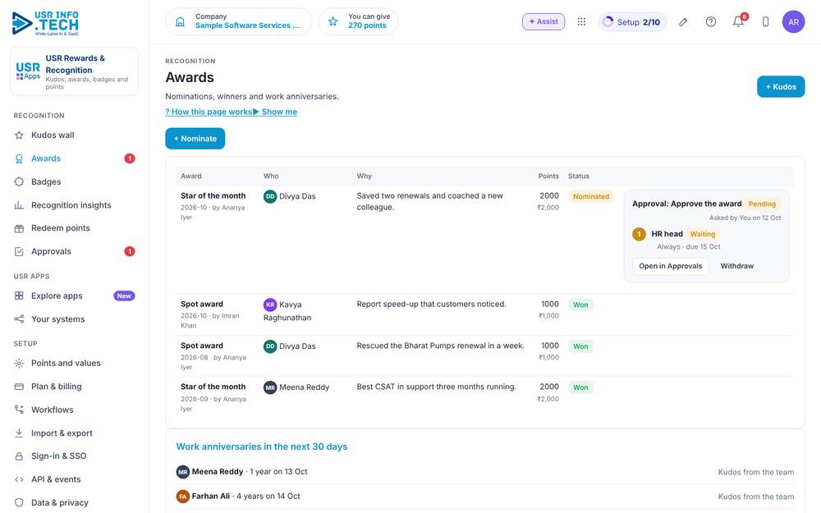Image resolution: width=821 pixels, height=513 pixels.
Task: Open Points and values settings
Action: click(x=75, y=363)
